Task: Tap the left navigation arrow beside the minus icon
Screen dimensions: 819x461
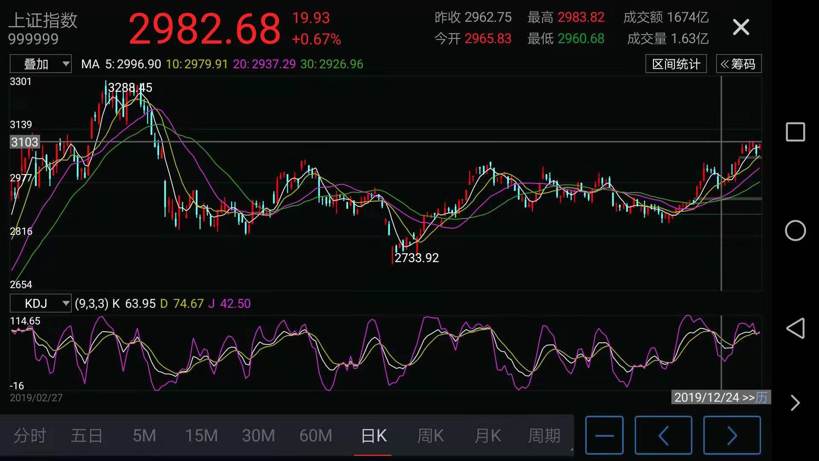Action: (664, 435)
